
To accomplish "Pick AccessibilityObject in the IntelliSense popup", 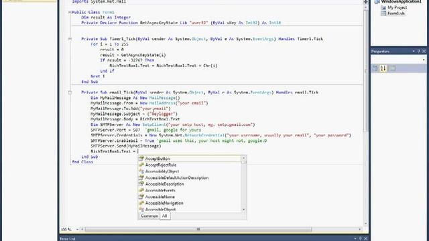I will 190,171.
